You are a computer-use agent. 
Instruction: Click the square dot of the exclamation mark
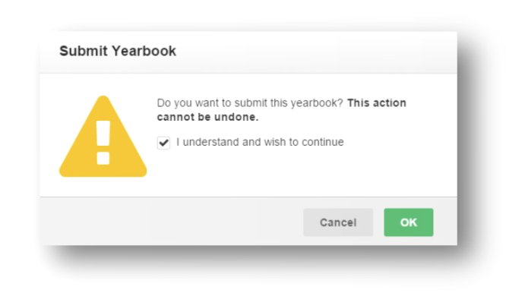pyautogui.click(x=103, y=159)
